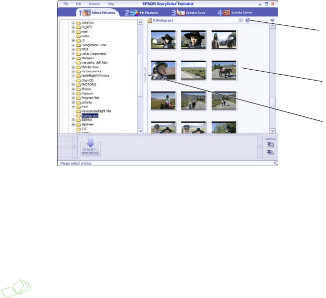Click the photo tray right arrow
Viewport: 326px width, 298px height.
click(x=260, y=147)
